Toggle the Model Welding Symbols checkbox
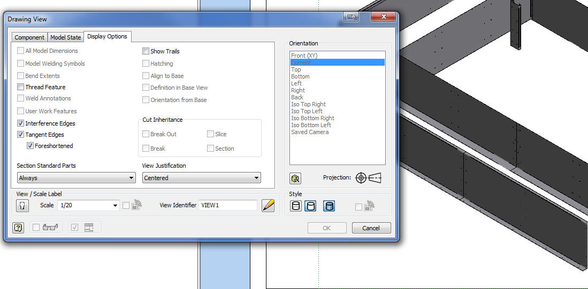Image resolution: width=588 pixels, height=289 pixels. coord(20,64)
